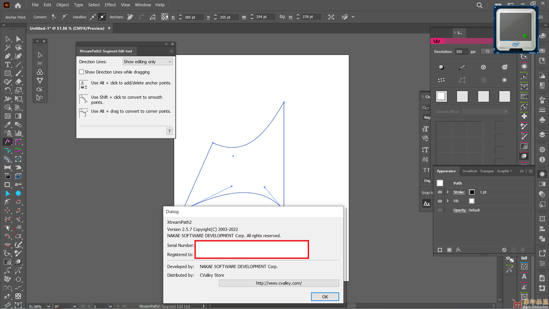Viewport: 549px width, 309px height.
Task: Open the Object menu
Action: tap(63, 5)
